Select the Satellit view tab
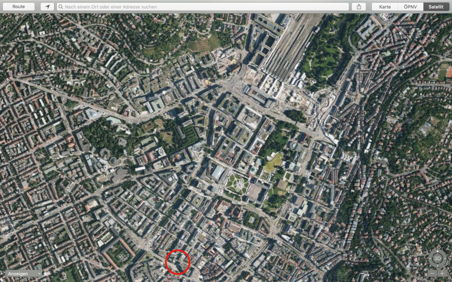The width and height of the screenshot is (452, 282). click(436, 7)
